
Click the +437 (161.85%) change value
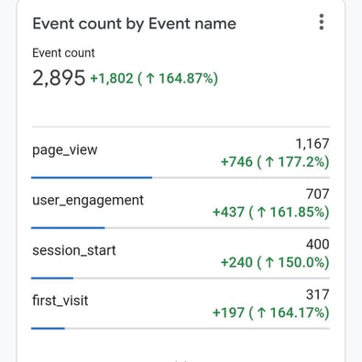(271, 212)
